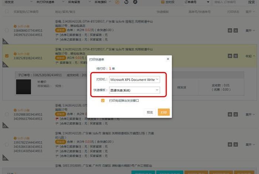Click right square icon in row 33840840377434911

click(x=236, y=30)
